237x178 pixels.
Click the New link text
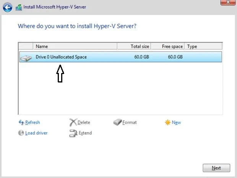point(176,122)
